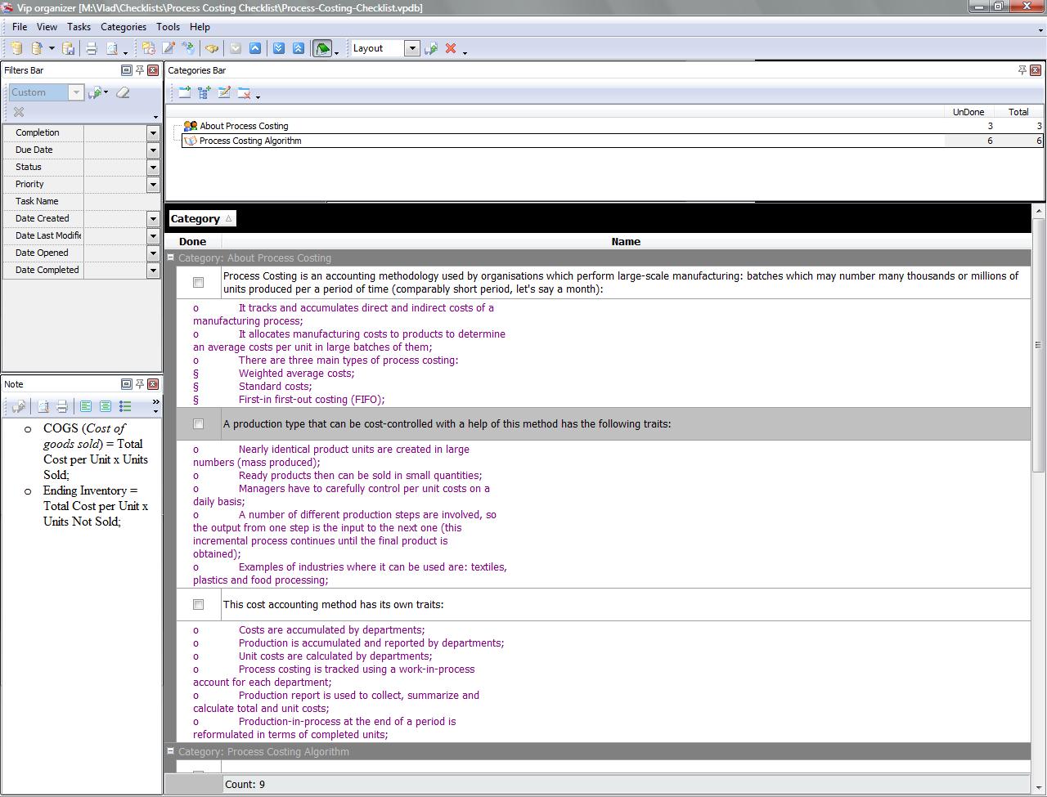
Task: Click the add subcategory tree icon
Action: coord(204,93)
